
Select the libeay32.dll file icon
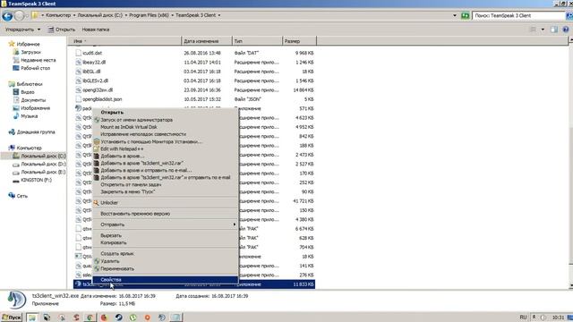tap(78, 62)
